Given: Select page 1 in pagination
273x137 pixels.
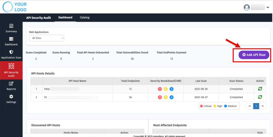Looking at the screenshot, I should pyautogui.click(x=256, y=106).
